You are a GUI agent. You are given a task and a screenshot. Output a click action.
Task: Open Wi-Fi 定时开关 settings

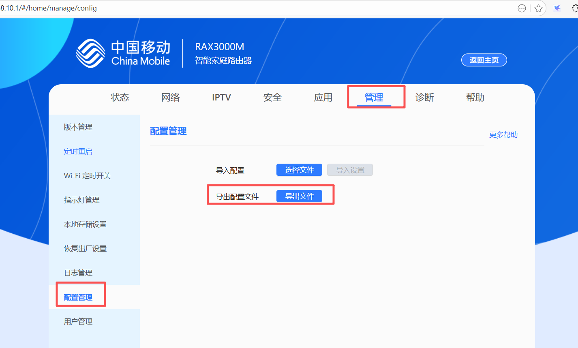(x=87, y=176)
